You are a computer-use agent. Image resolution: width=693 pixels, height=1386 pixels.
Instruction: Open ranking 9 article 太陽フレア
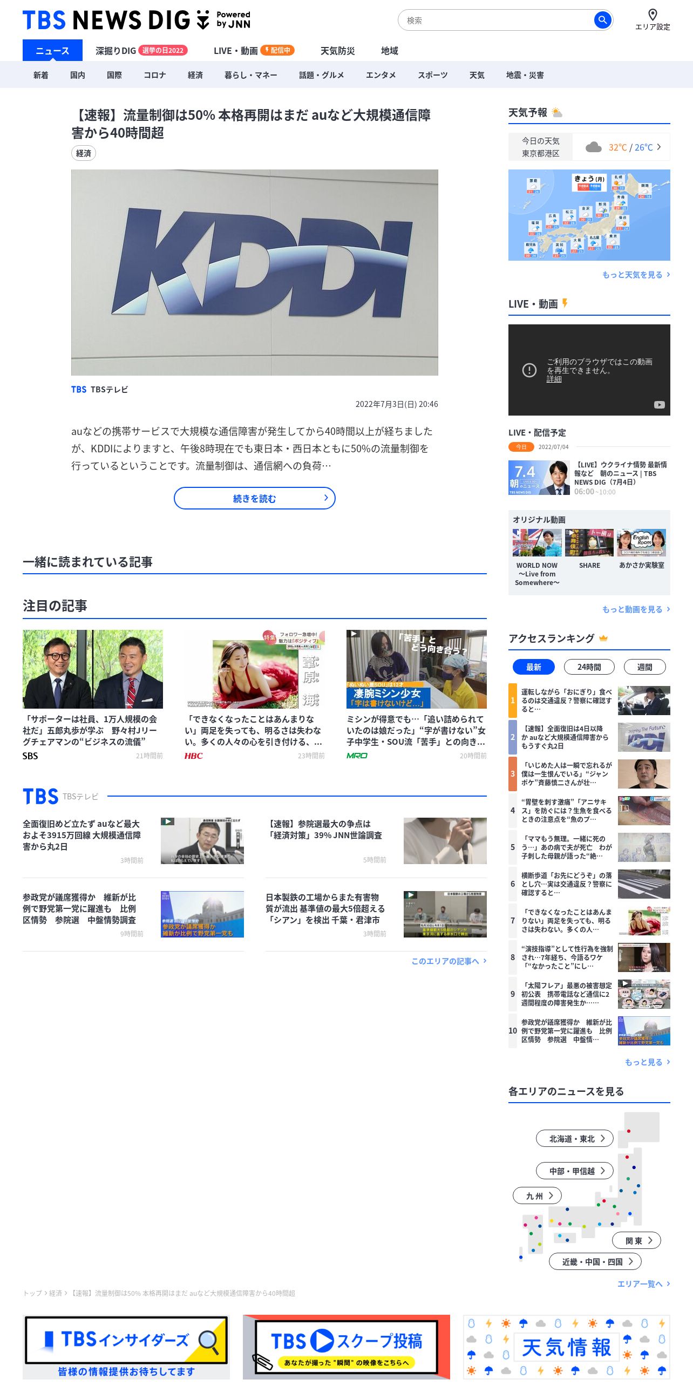[x=589, y=994]
